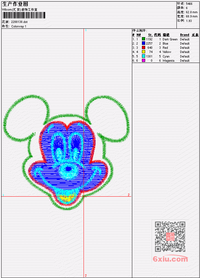Screen dimensions: 200x278
Task: Click the Brand column header
Action: coord(185,35)
